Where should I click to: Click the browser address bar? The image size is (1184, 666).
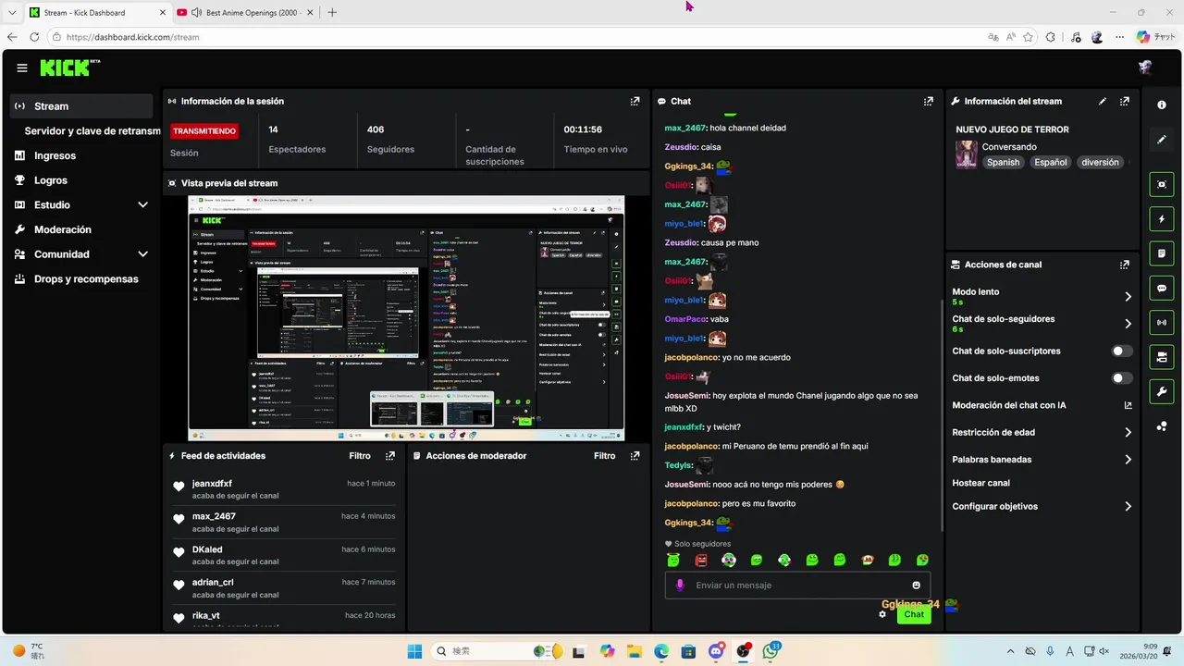518,37
